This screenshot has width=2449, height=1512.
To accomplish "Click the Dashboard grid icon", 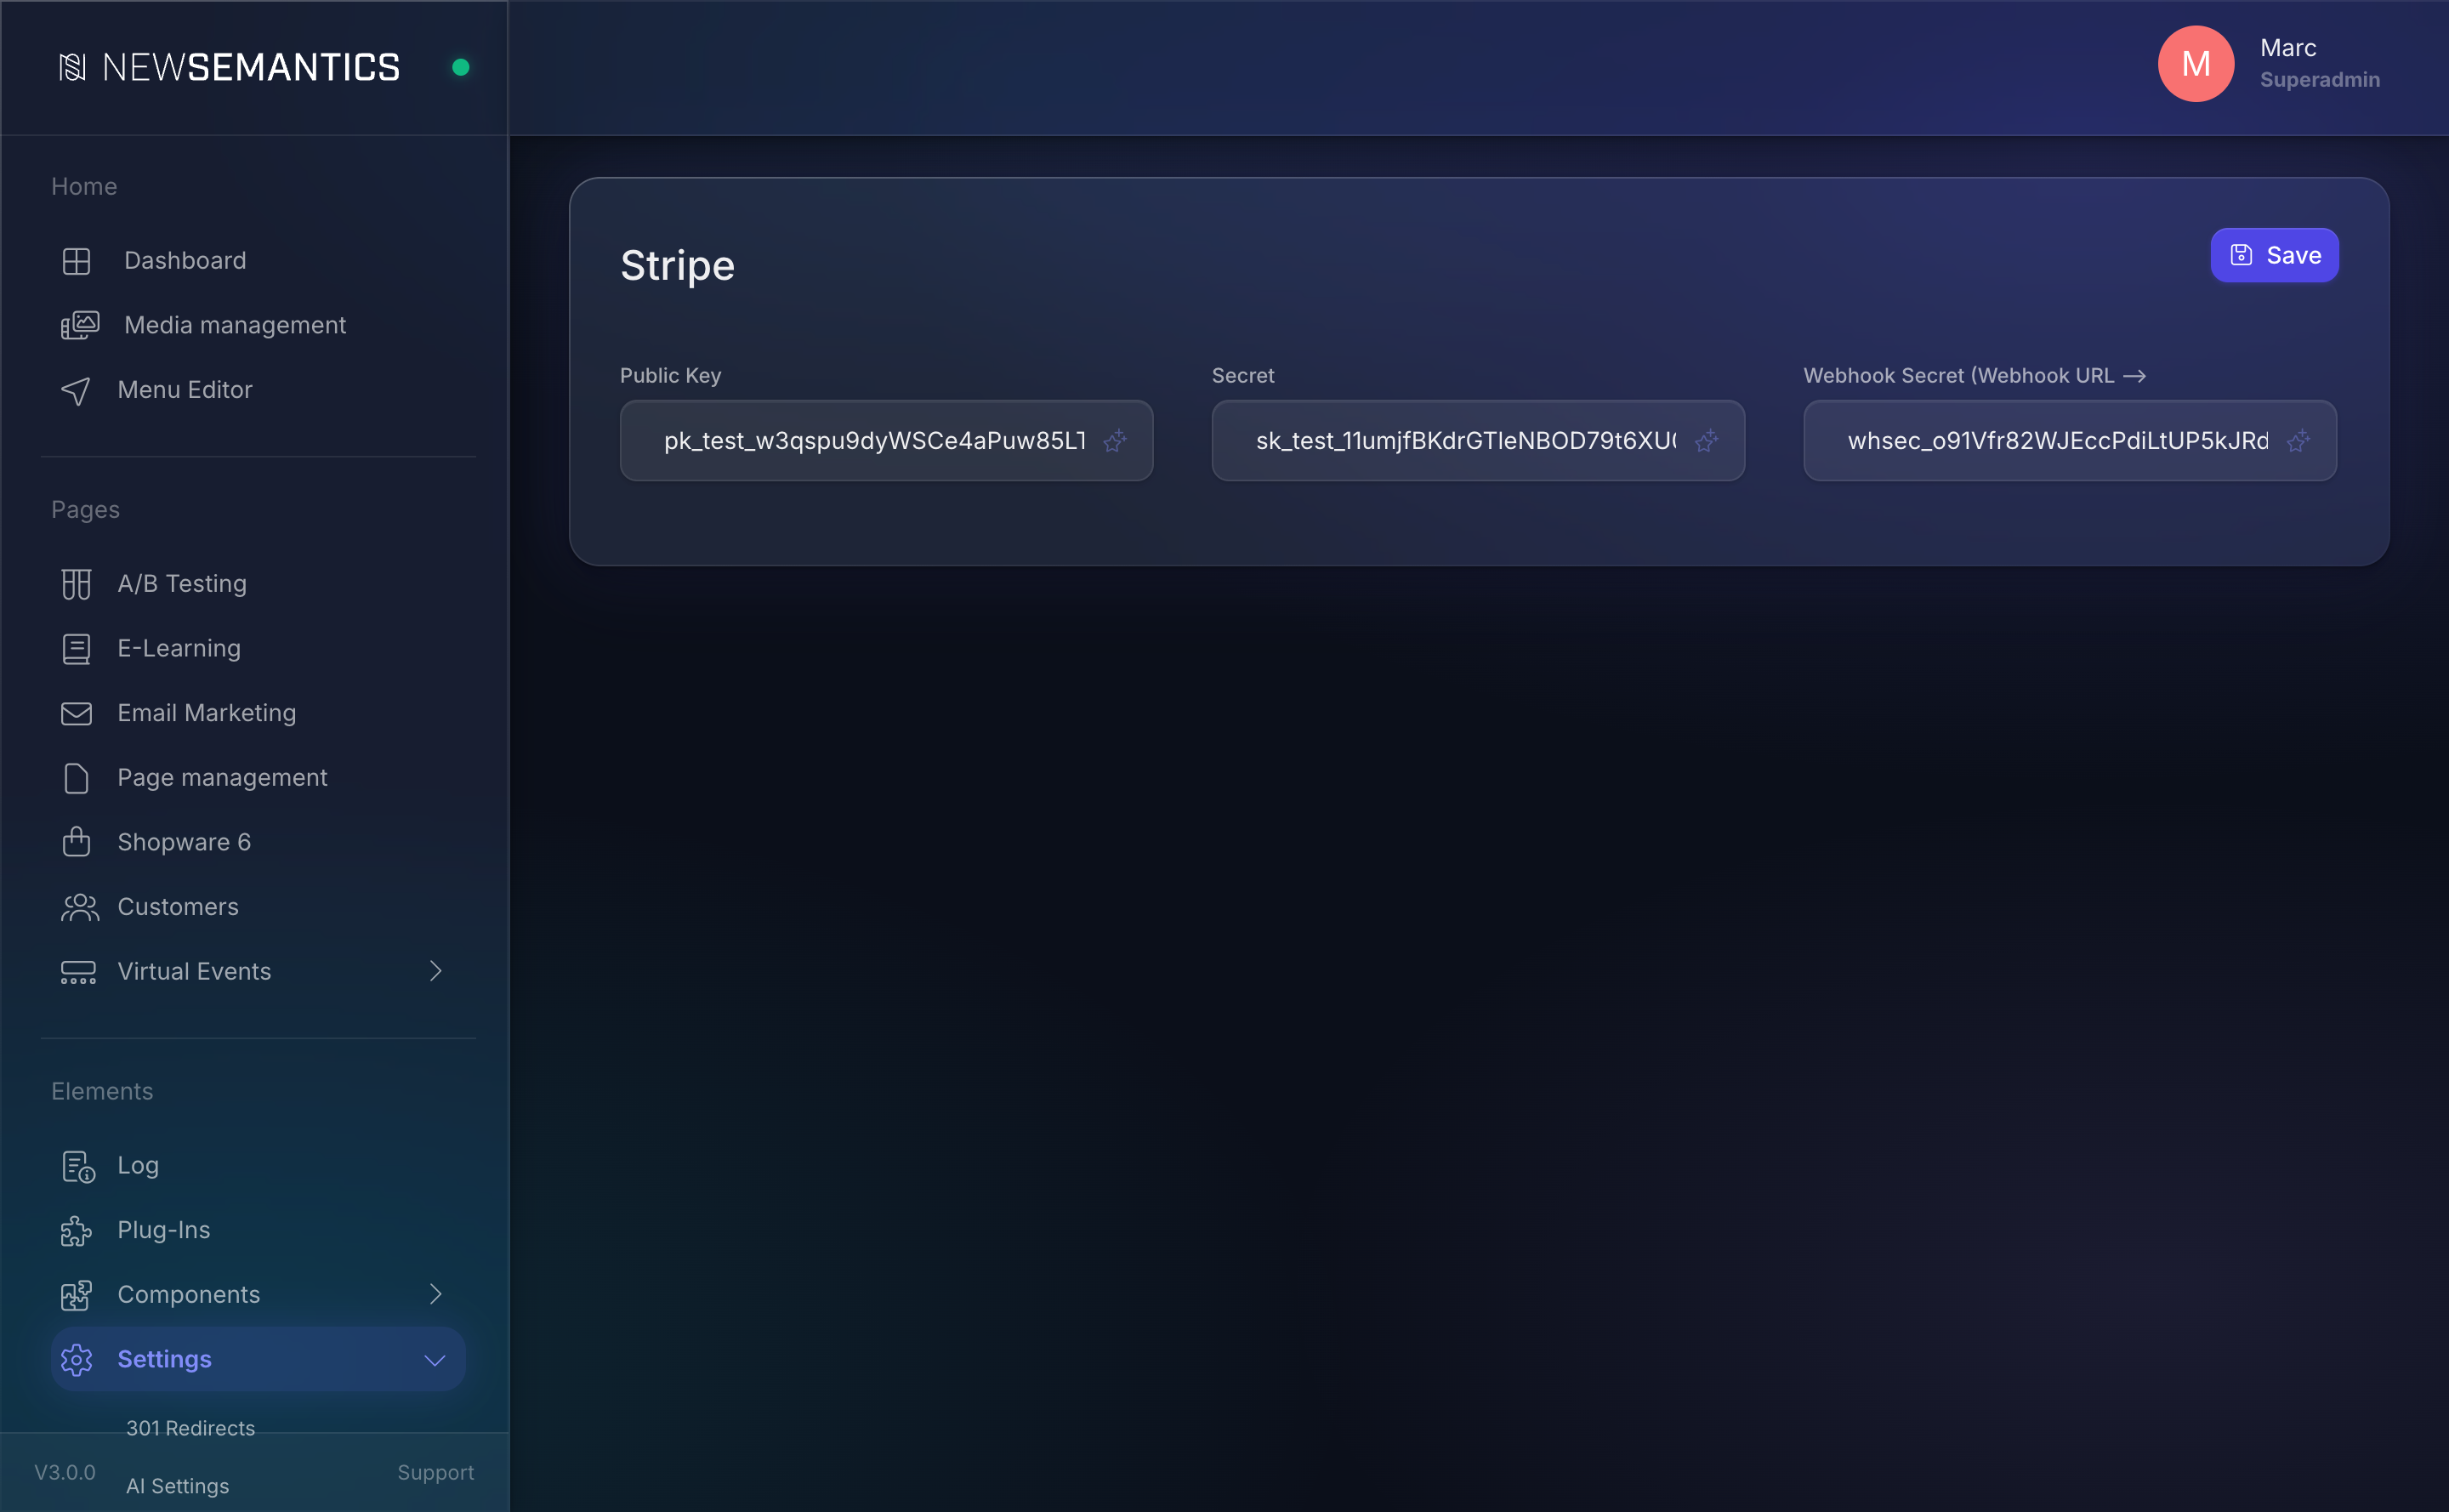I will tap(76, 261).
